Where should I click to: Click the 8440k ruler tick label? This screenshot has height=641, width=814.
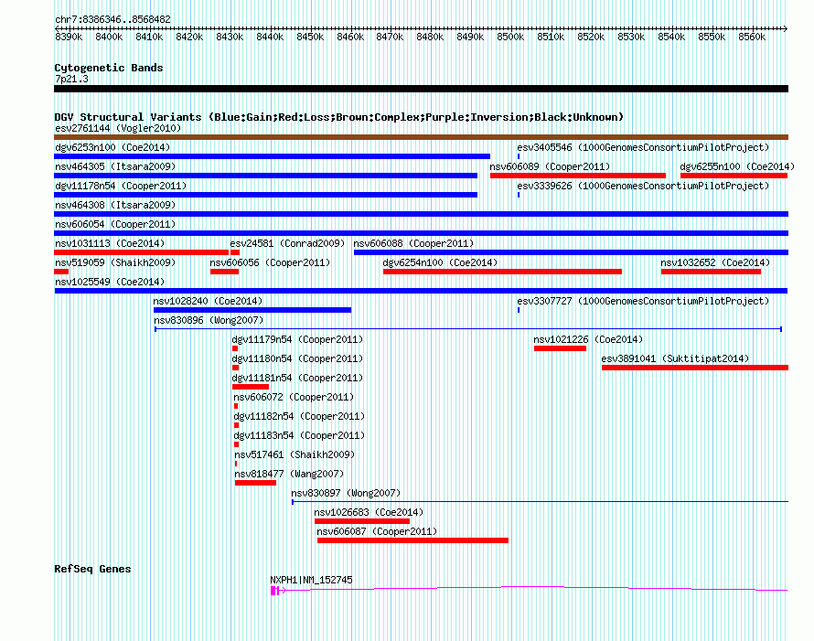[x=270, y=37]
